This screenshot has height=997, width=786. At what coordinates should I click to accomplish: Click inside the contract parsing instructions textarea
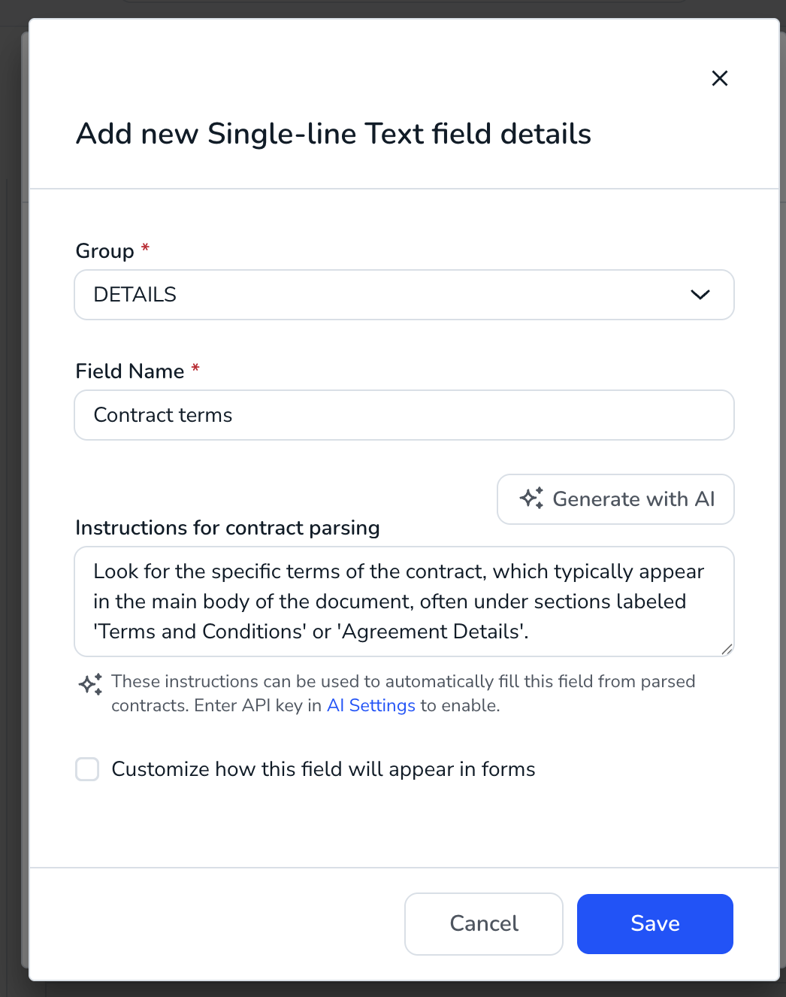[404, 602]
